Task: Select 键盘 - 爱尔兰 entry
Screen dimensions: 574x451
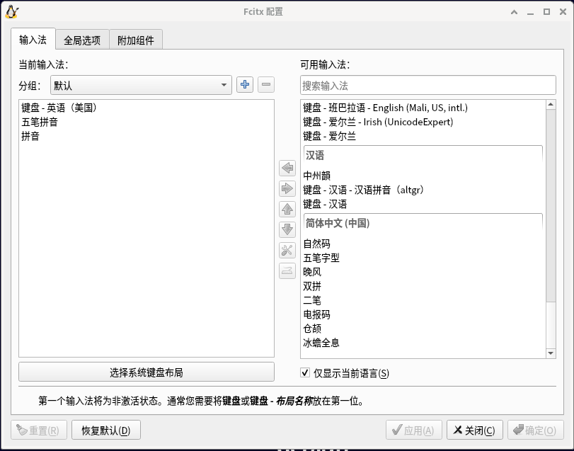Action: click(x=423, y=136)
